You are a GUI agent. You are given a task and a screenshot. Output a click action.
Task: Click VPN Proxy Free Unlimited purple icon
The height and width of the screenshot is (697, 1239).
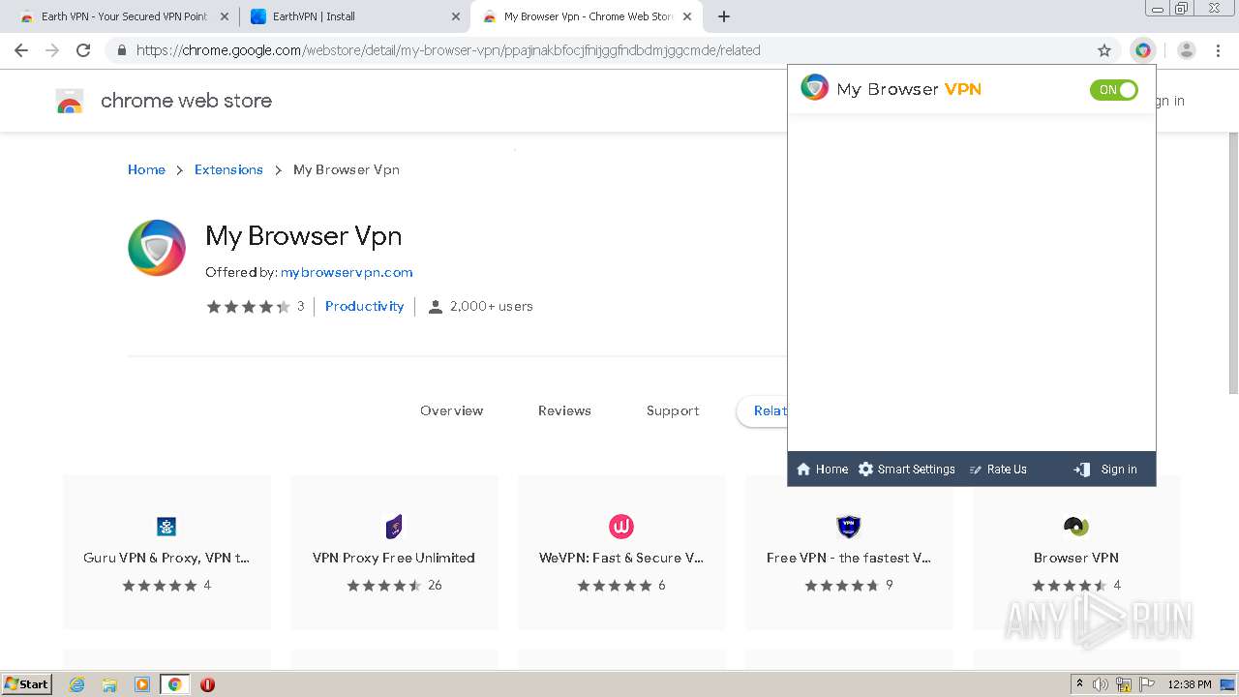[x=394, y=527]
